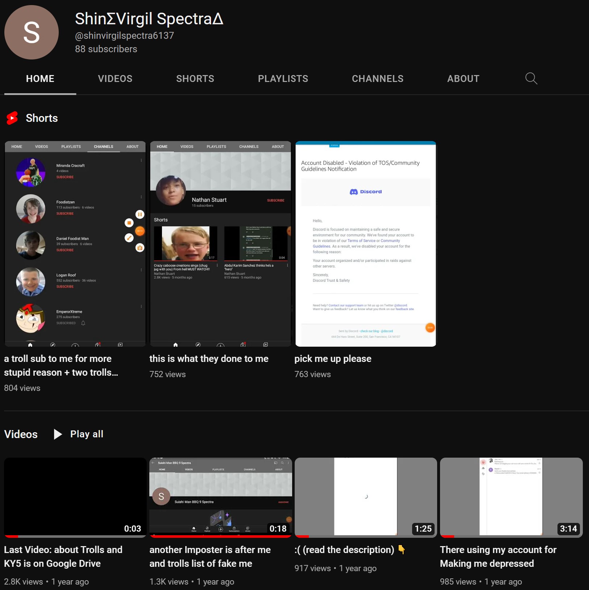Image resolution: width=589 pixels, height=590 pixels.
Task: Open the Nathan Stuart short thumbnail
Action: tap(220, 244)
